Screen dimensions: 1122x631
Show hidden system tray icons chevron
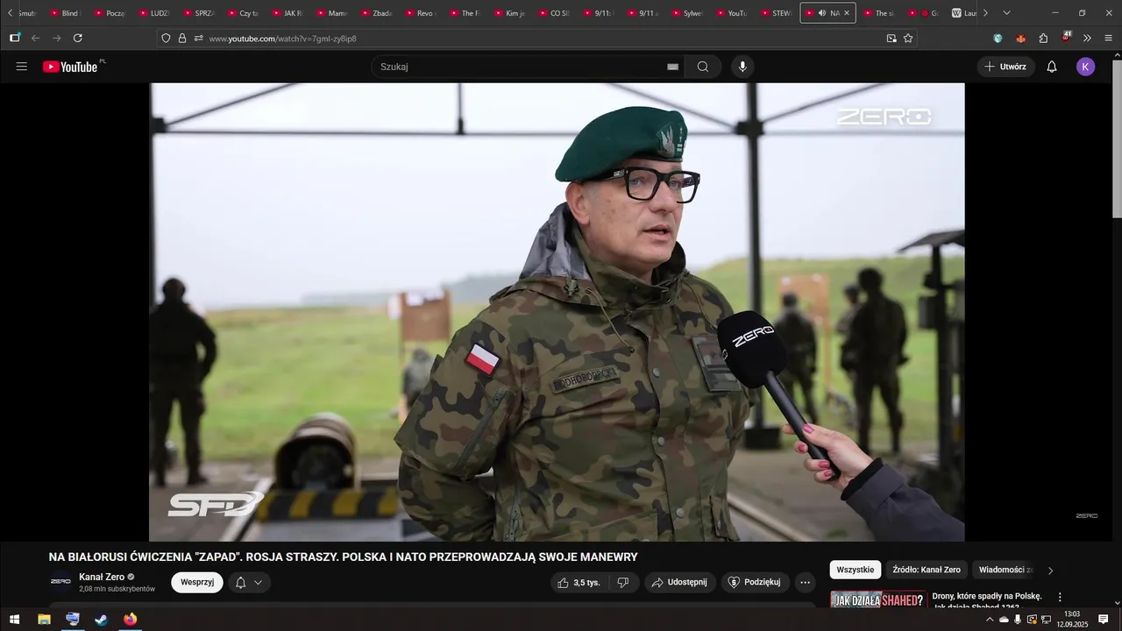click(991, 620)
